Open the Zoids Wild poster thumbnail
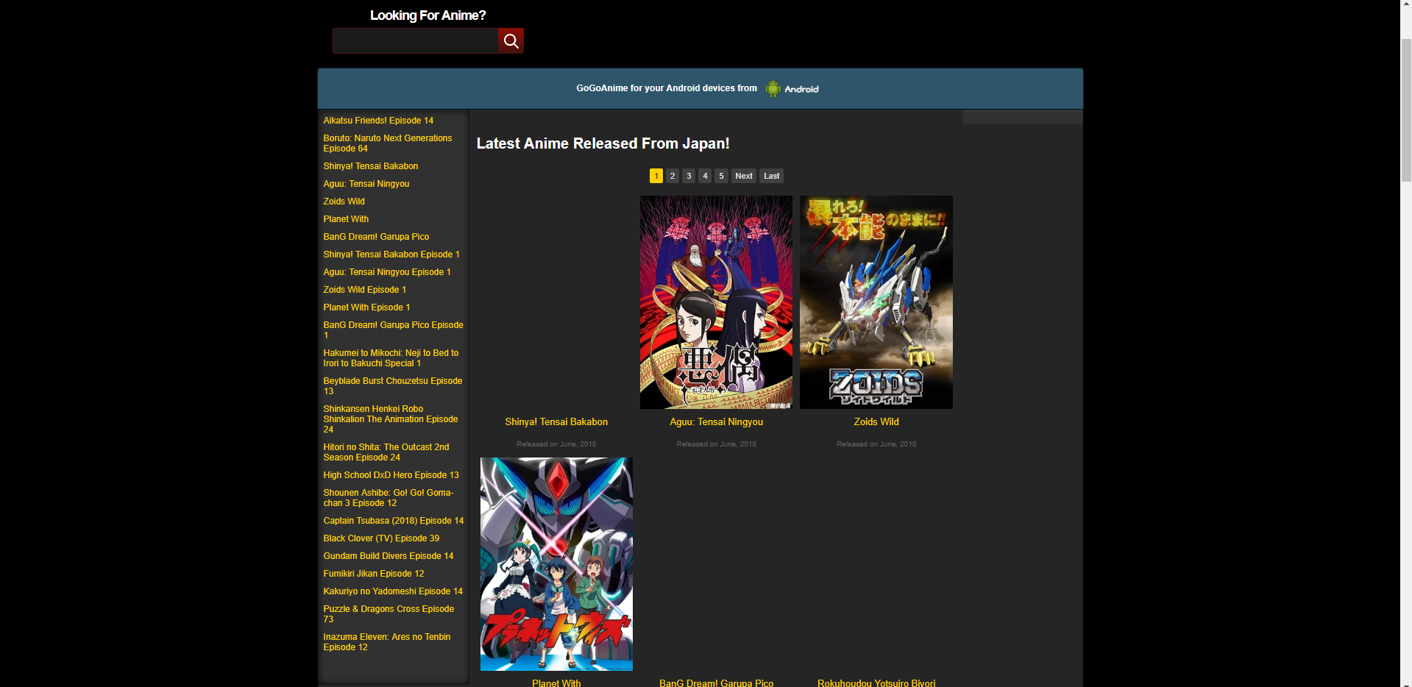This screenshot has height=687, width=1412. (x=876, y=302)
